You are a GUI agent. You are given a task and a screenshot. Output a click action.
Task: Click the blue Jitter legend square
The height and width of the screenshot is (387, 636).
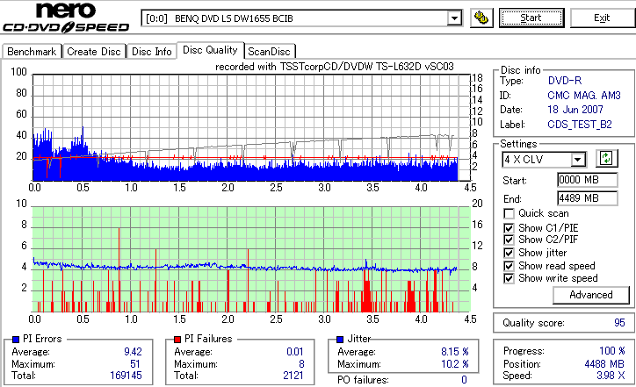(x=340, y=340)
